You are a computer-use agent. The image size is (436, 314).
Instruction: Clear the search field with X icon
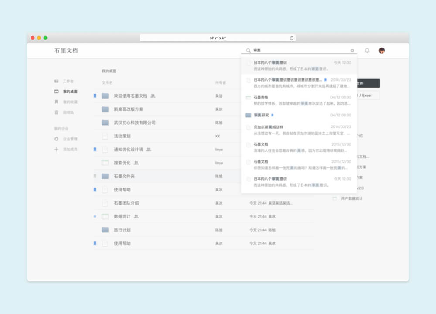[352, 51]
